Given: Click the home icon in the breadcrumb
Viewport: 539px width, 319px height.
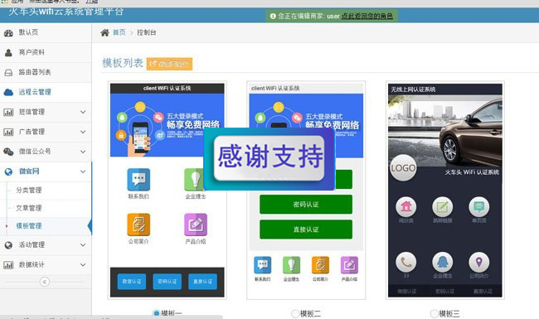Looking at the screenshot, I should coord(104,32).
